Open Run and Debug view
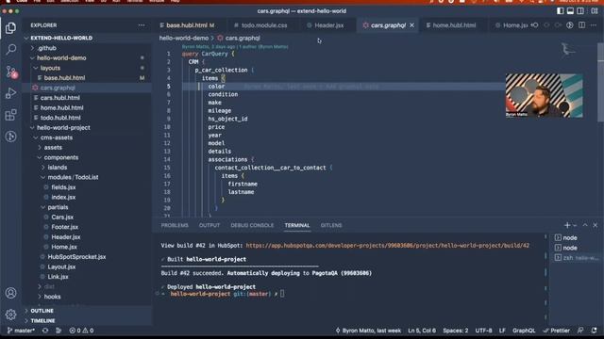This screenshot has width=604, height=339. click(10, 93)
